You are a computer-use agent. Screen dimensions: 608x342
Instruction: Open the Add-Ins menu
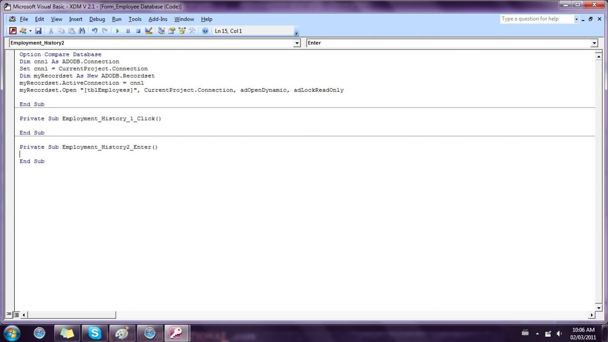click(158, 19)
